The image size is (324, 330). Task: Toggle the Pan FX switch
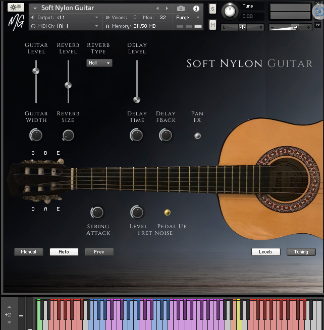[x=197, y=135]
